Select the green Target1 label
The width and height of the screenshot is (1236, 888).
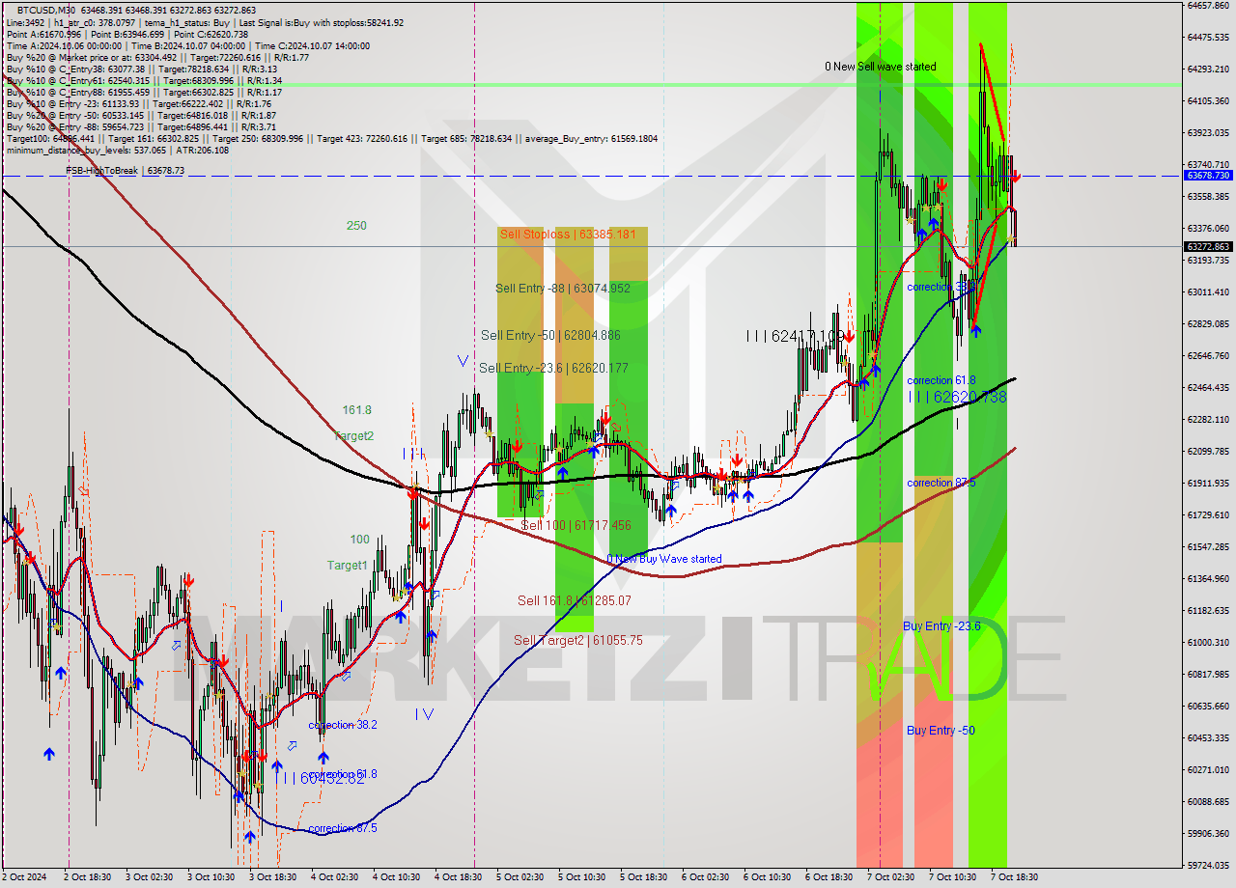click(x=347, y=566)
